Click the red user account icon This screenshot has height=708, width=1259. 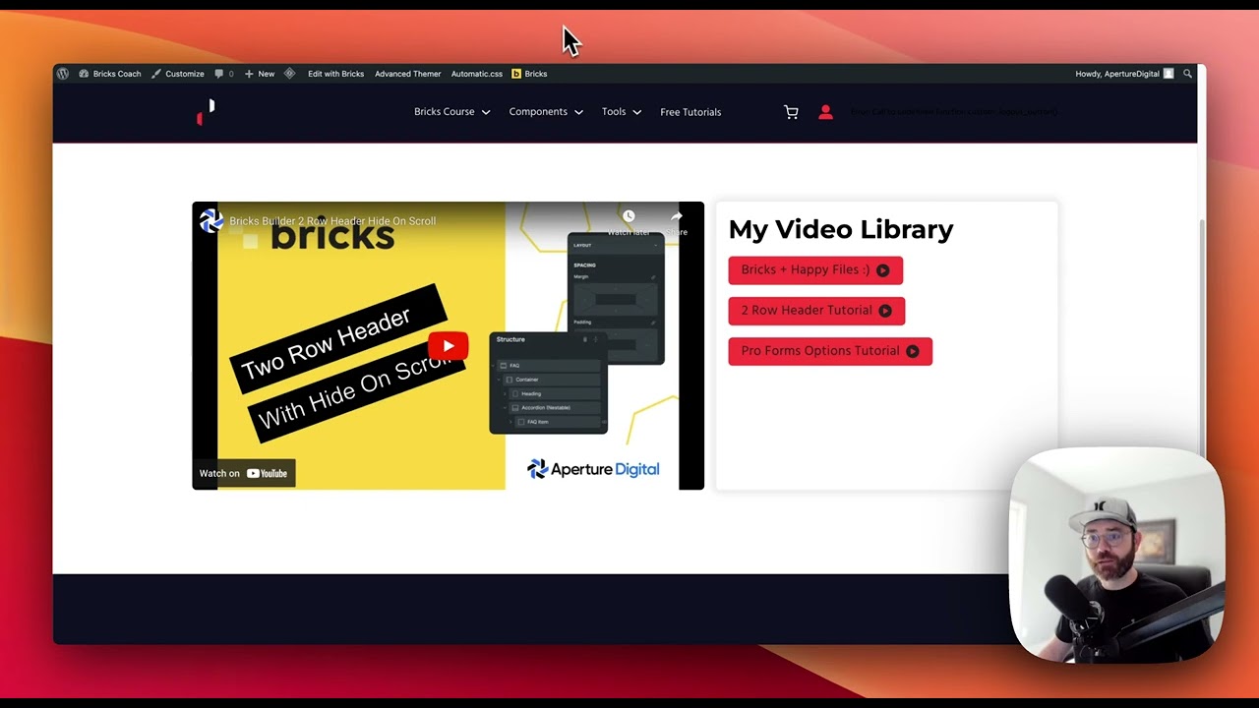tap(825, 112)
